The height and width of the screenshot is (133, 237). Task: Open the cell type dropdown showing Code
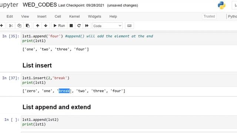click(x=107, y=26)
